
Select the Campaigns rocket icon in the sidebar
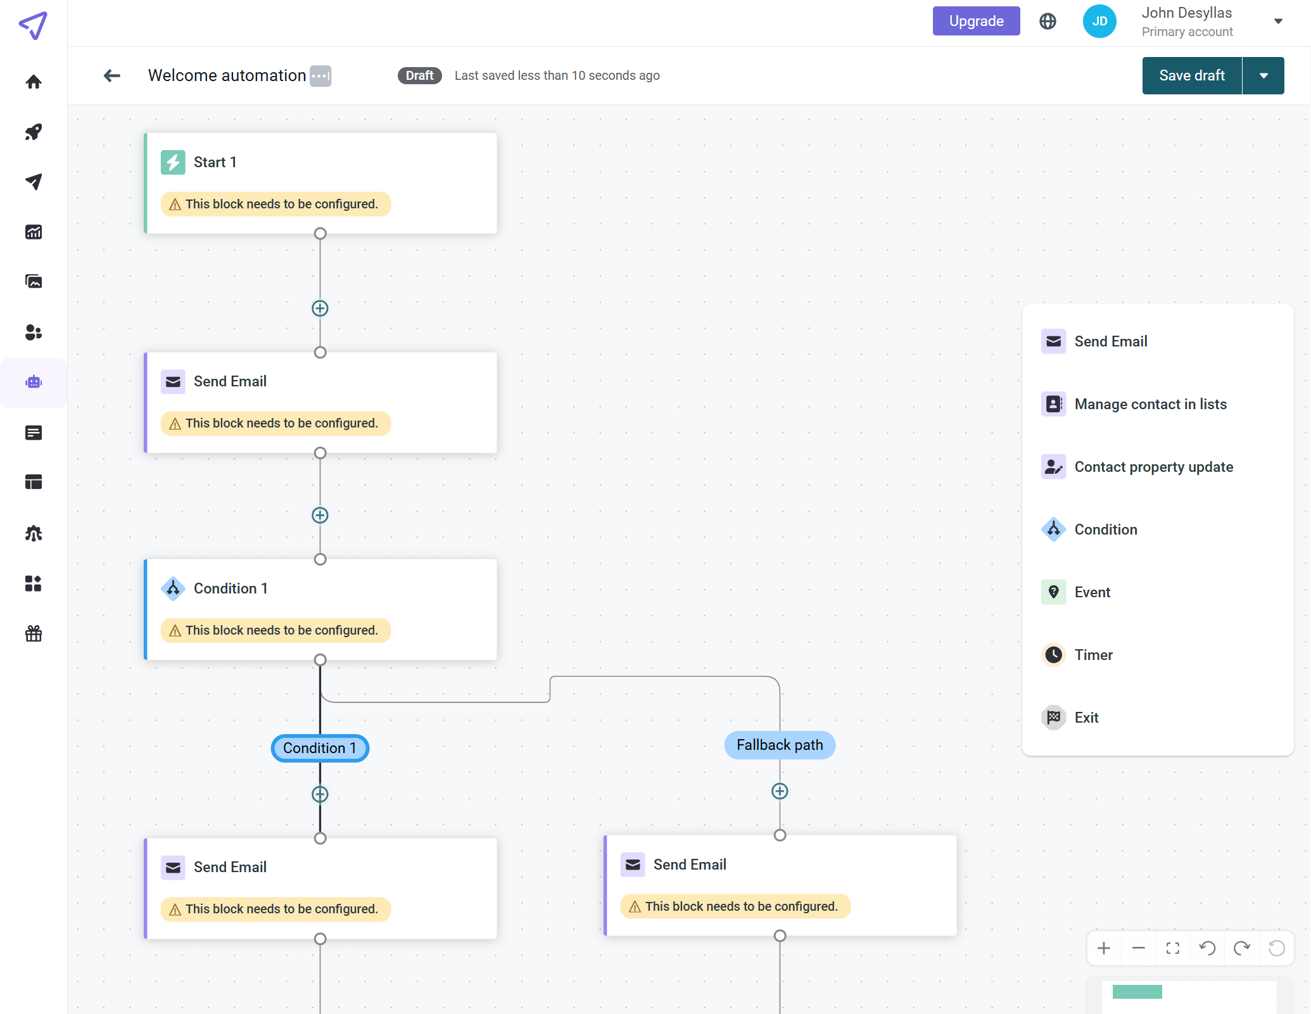click(x=34, y=132)
